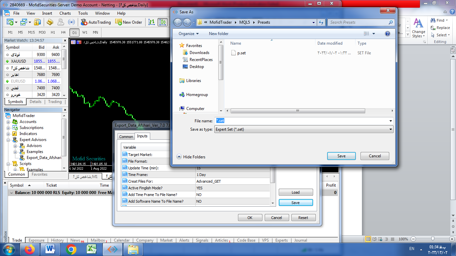Open Journal tab in Toolbox
Image resolution: width=456 pixels, height=256 pixels.
tap(301, 240)
